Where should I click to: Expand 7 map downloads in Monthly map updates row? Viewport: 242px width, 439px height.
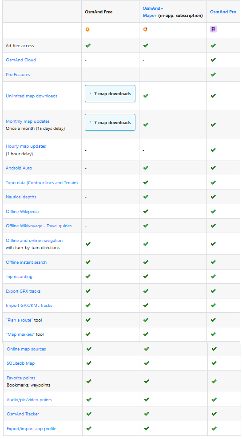pos(110,122)
